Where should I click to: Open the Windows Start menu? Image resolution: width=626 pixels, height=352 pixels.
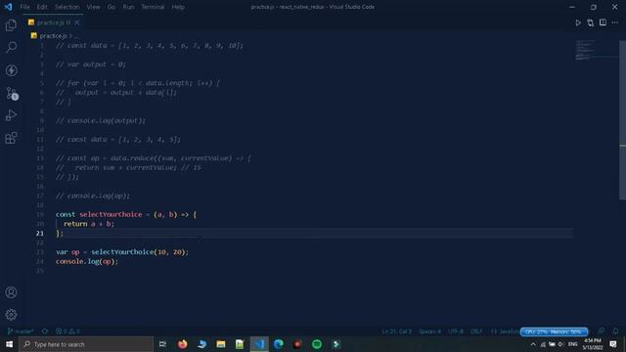coord(9,344)
